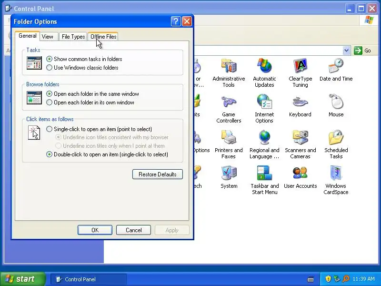Click the green tray icon between shield and magnifier
This screenshot has height=286, width=381.
337,279
